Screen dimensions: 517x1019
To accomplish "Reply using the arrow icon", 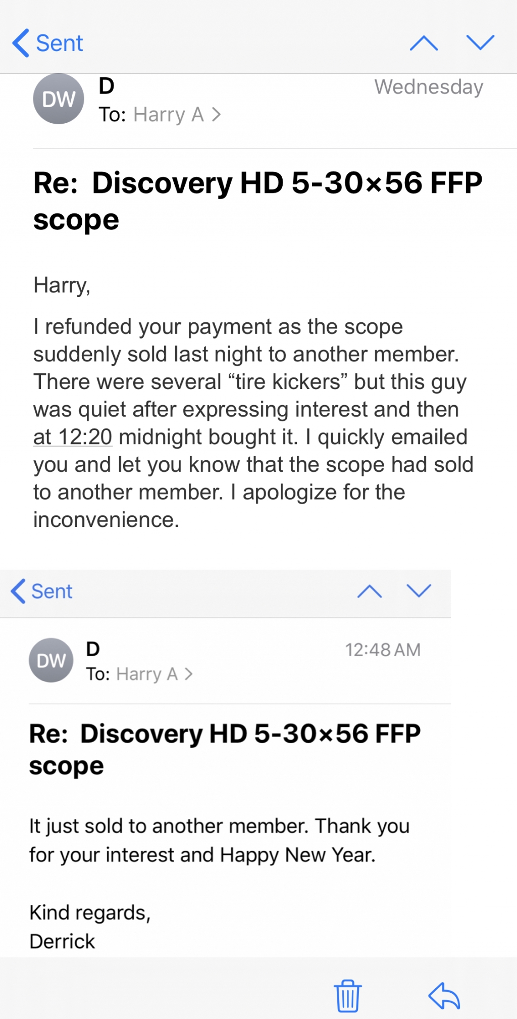I will click(444, 996).
